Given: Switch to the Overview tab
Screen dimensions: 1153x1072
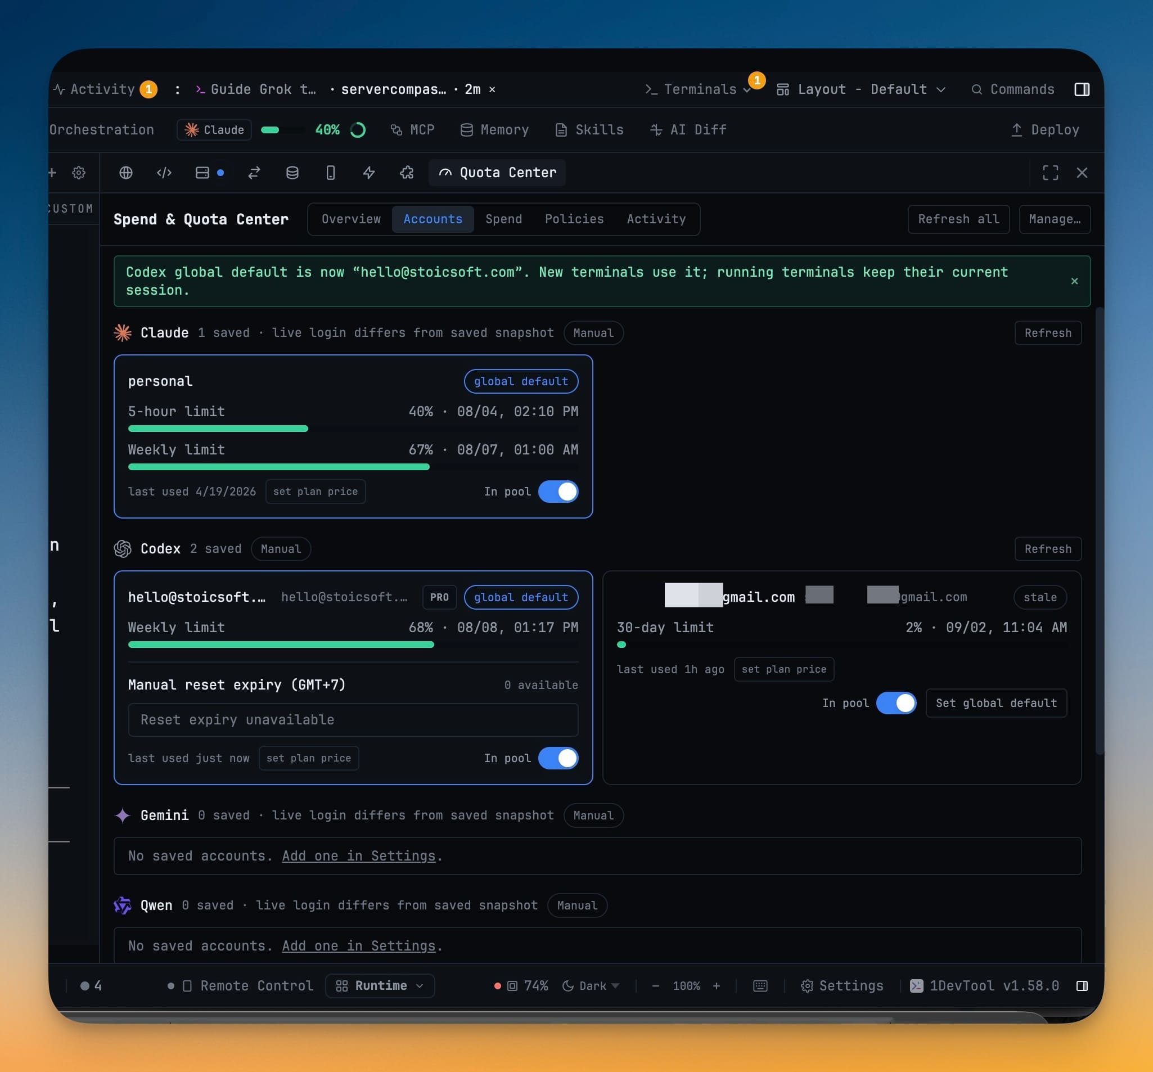Looking at the screenshot, I should [x=351, y=219].
